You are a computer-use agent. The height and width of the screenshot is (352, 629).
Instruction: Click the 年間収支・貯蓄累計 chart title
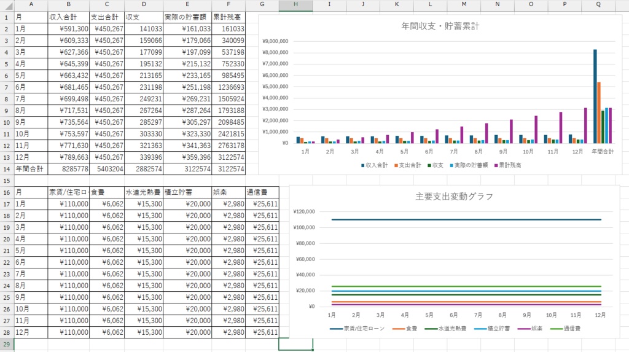point(440,26)
